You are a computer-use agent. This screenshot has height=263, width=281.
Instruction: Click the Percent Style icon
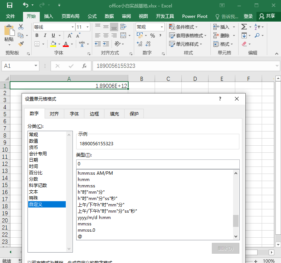tap(152, 35)
